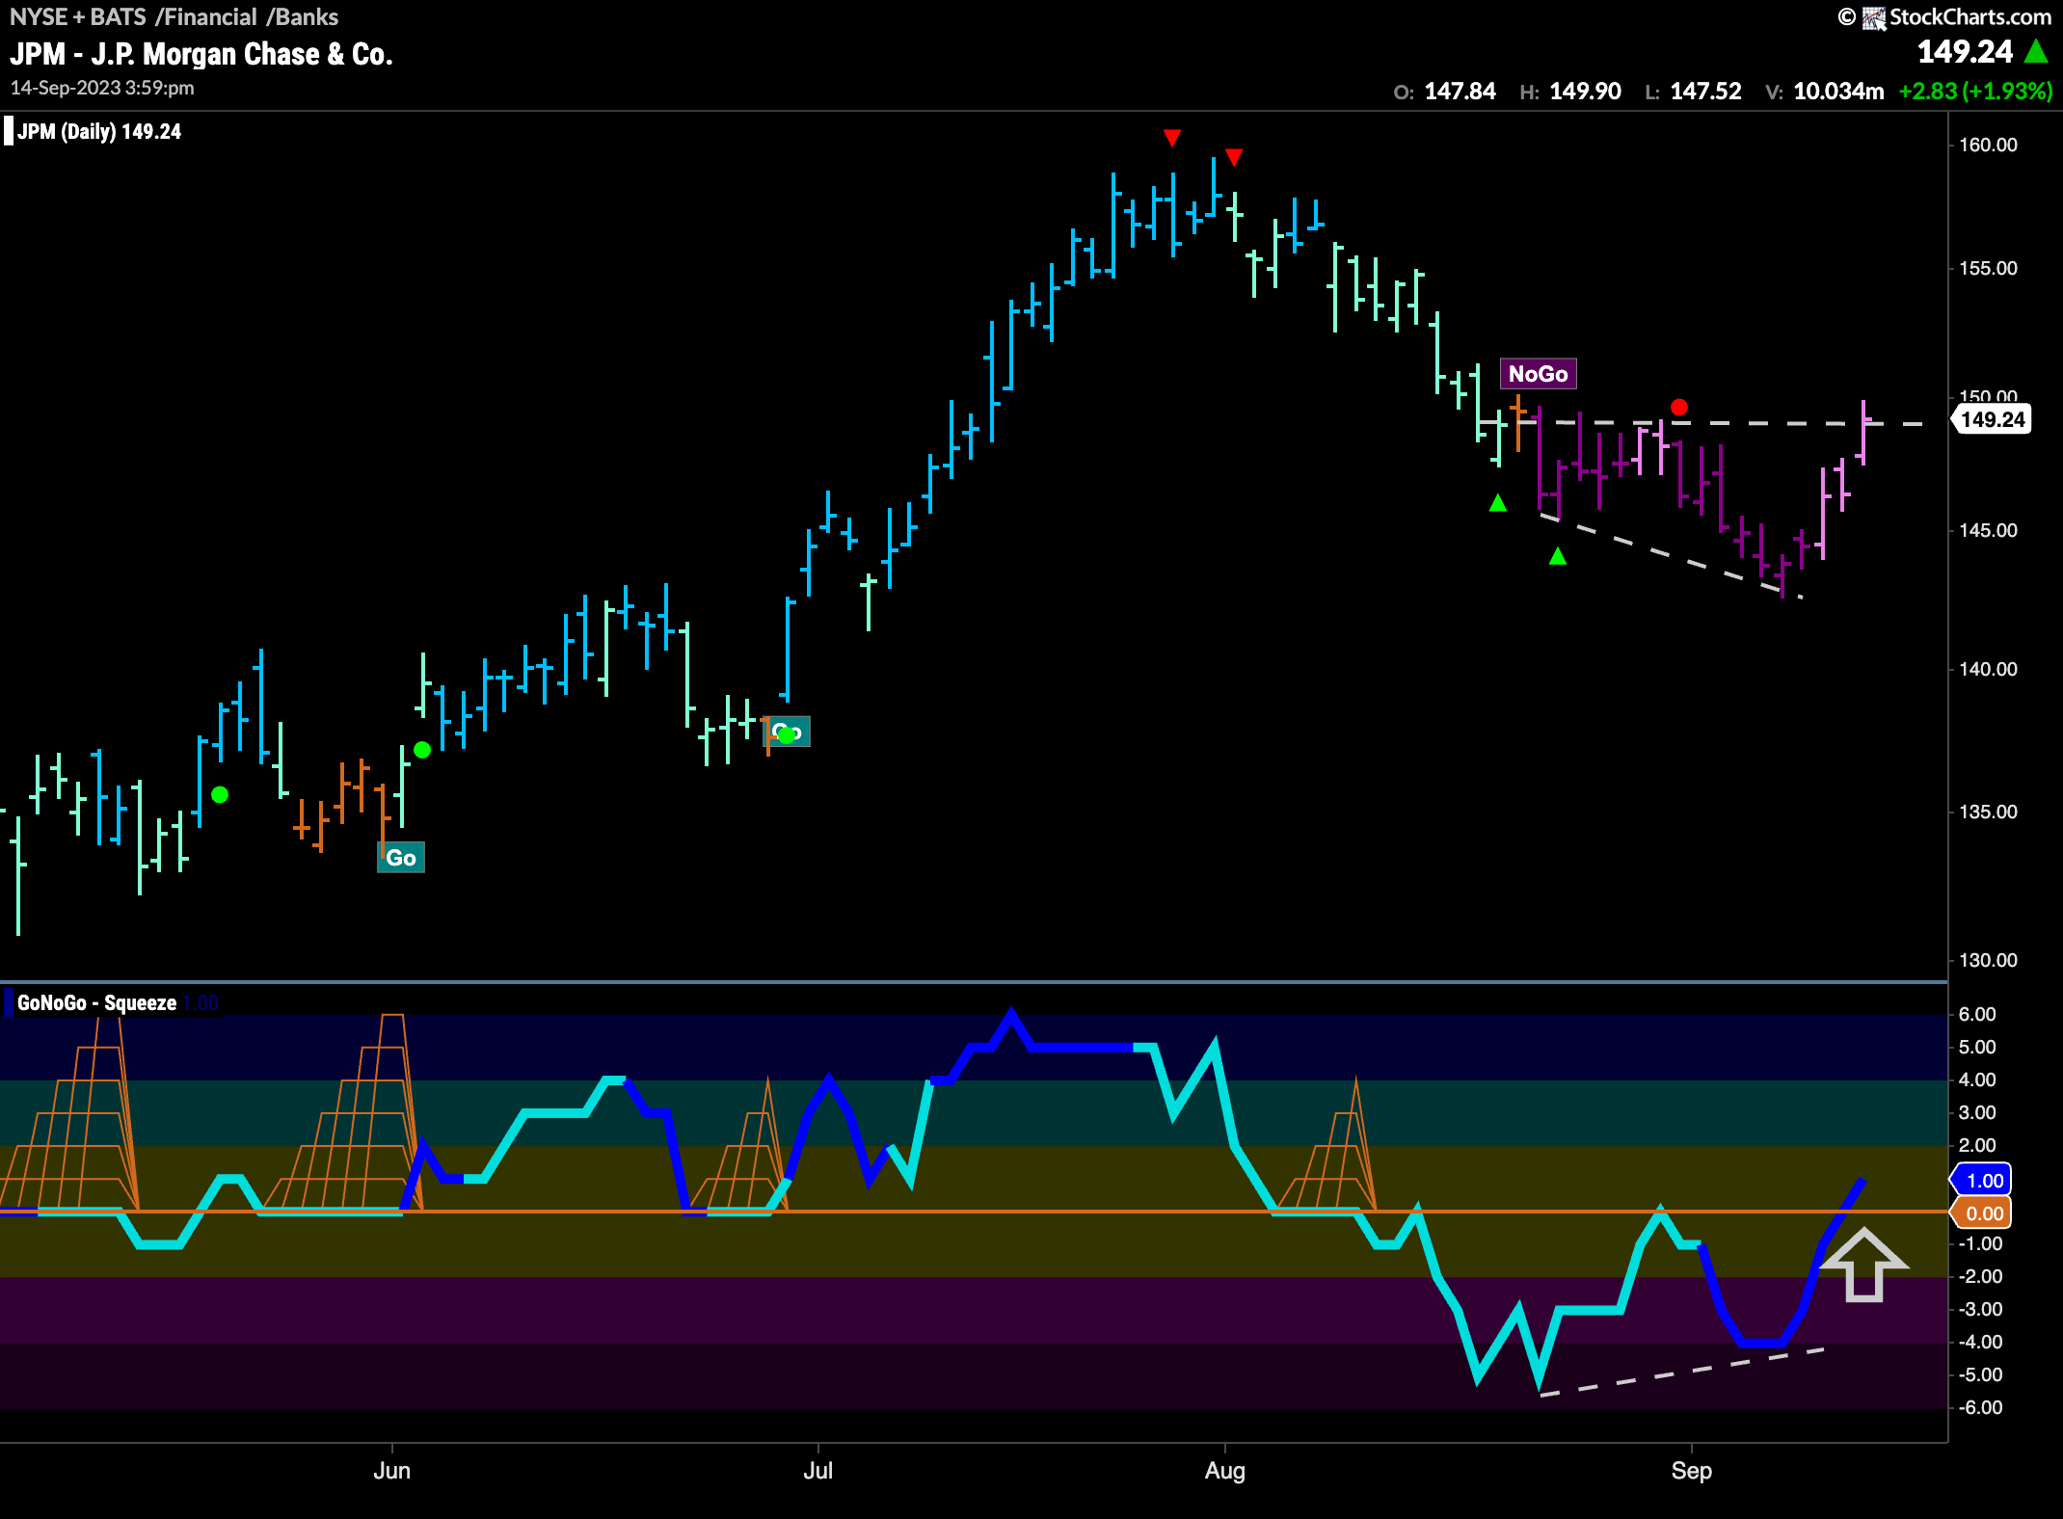
Task: Click the high value '149.90'
Action: 1585,92
